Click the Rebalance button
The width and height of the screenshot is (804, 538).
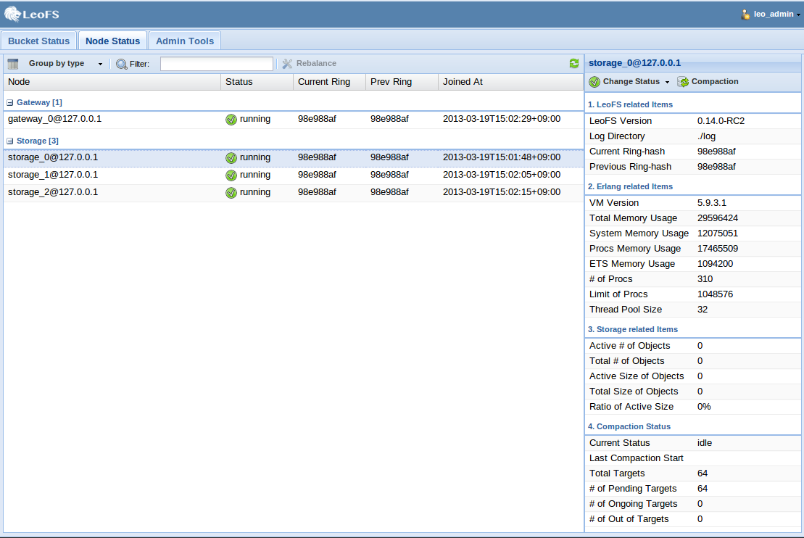[x=310, y=64]
